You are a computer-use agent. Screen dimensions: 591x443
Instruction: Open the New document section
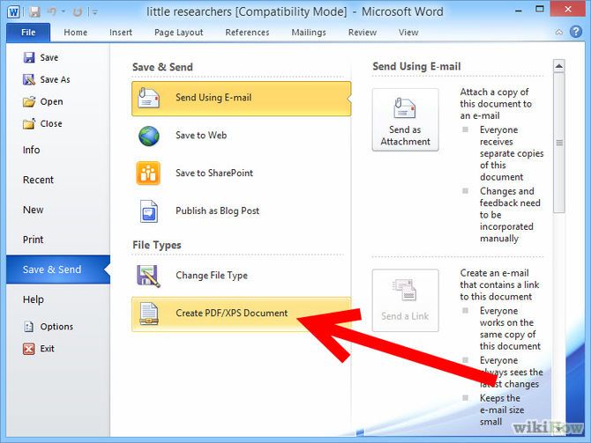(x=34, y=210)
